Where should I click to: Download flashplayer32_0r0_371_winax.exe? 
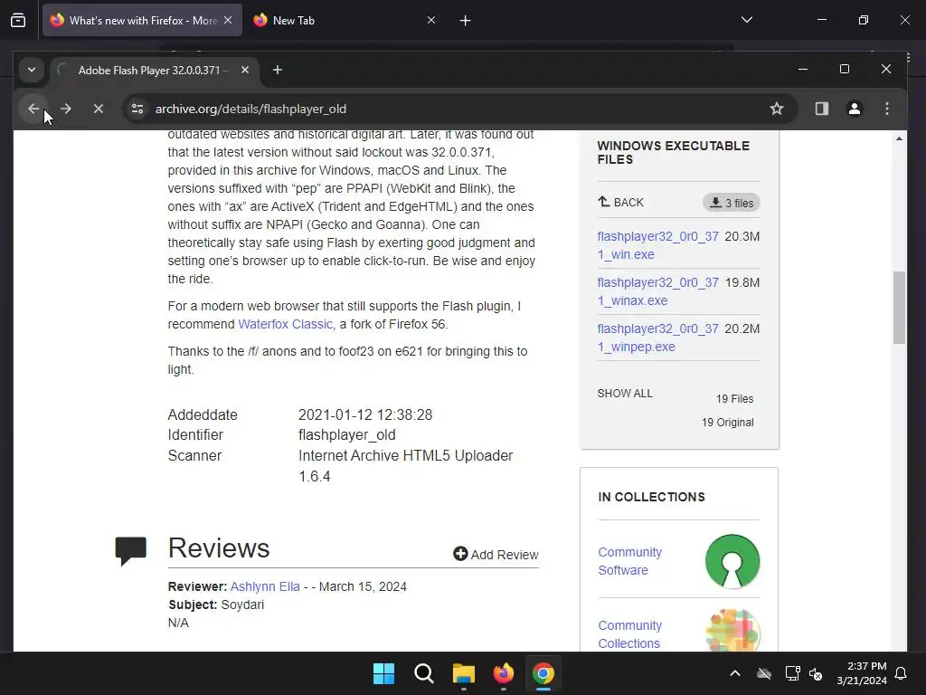point(658,291)
